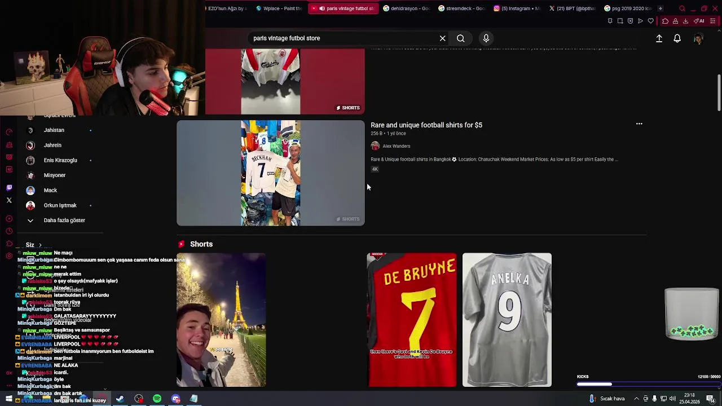Open the Misyoner channel
The image size is (722, 406).
55,175
